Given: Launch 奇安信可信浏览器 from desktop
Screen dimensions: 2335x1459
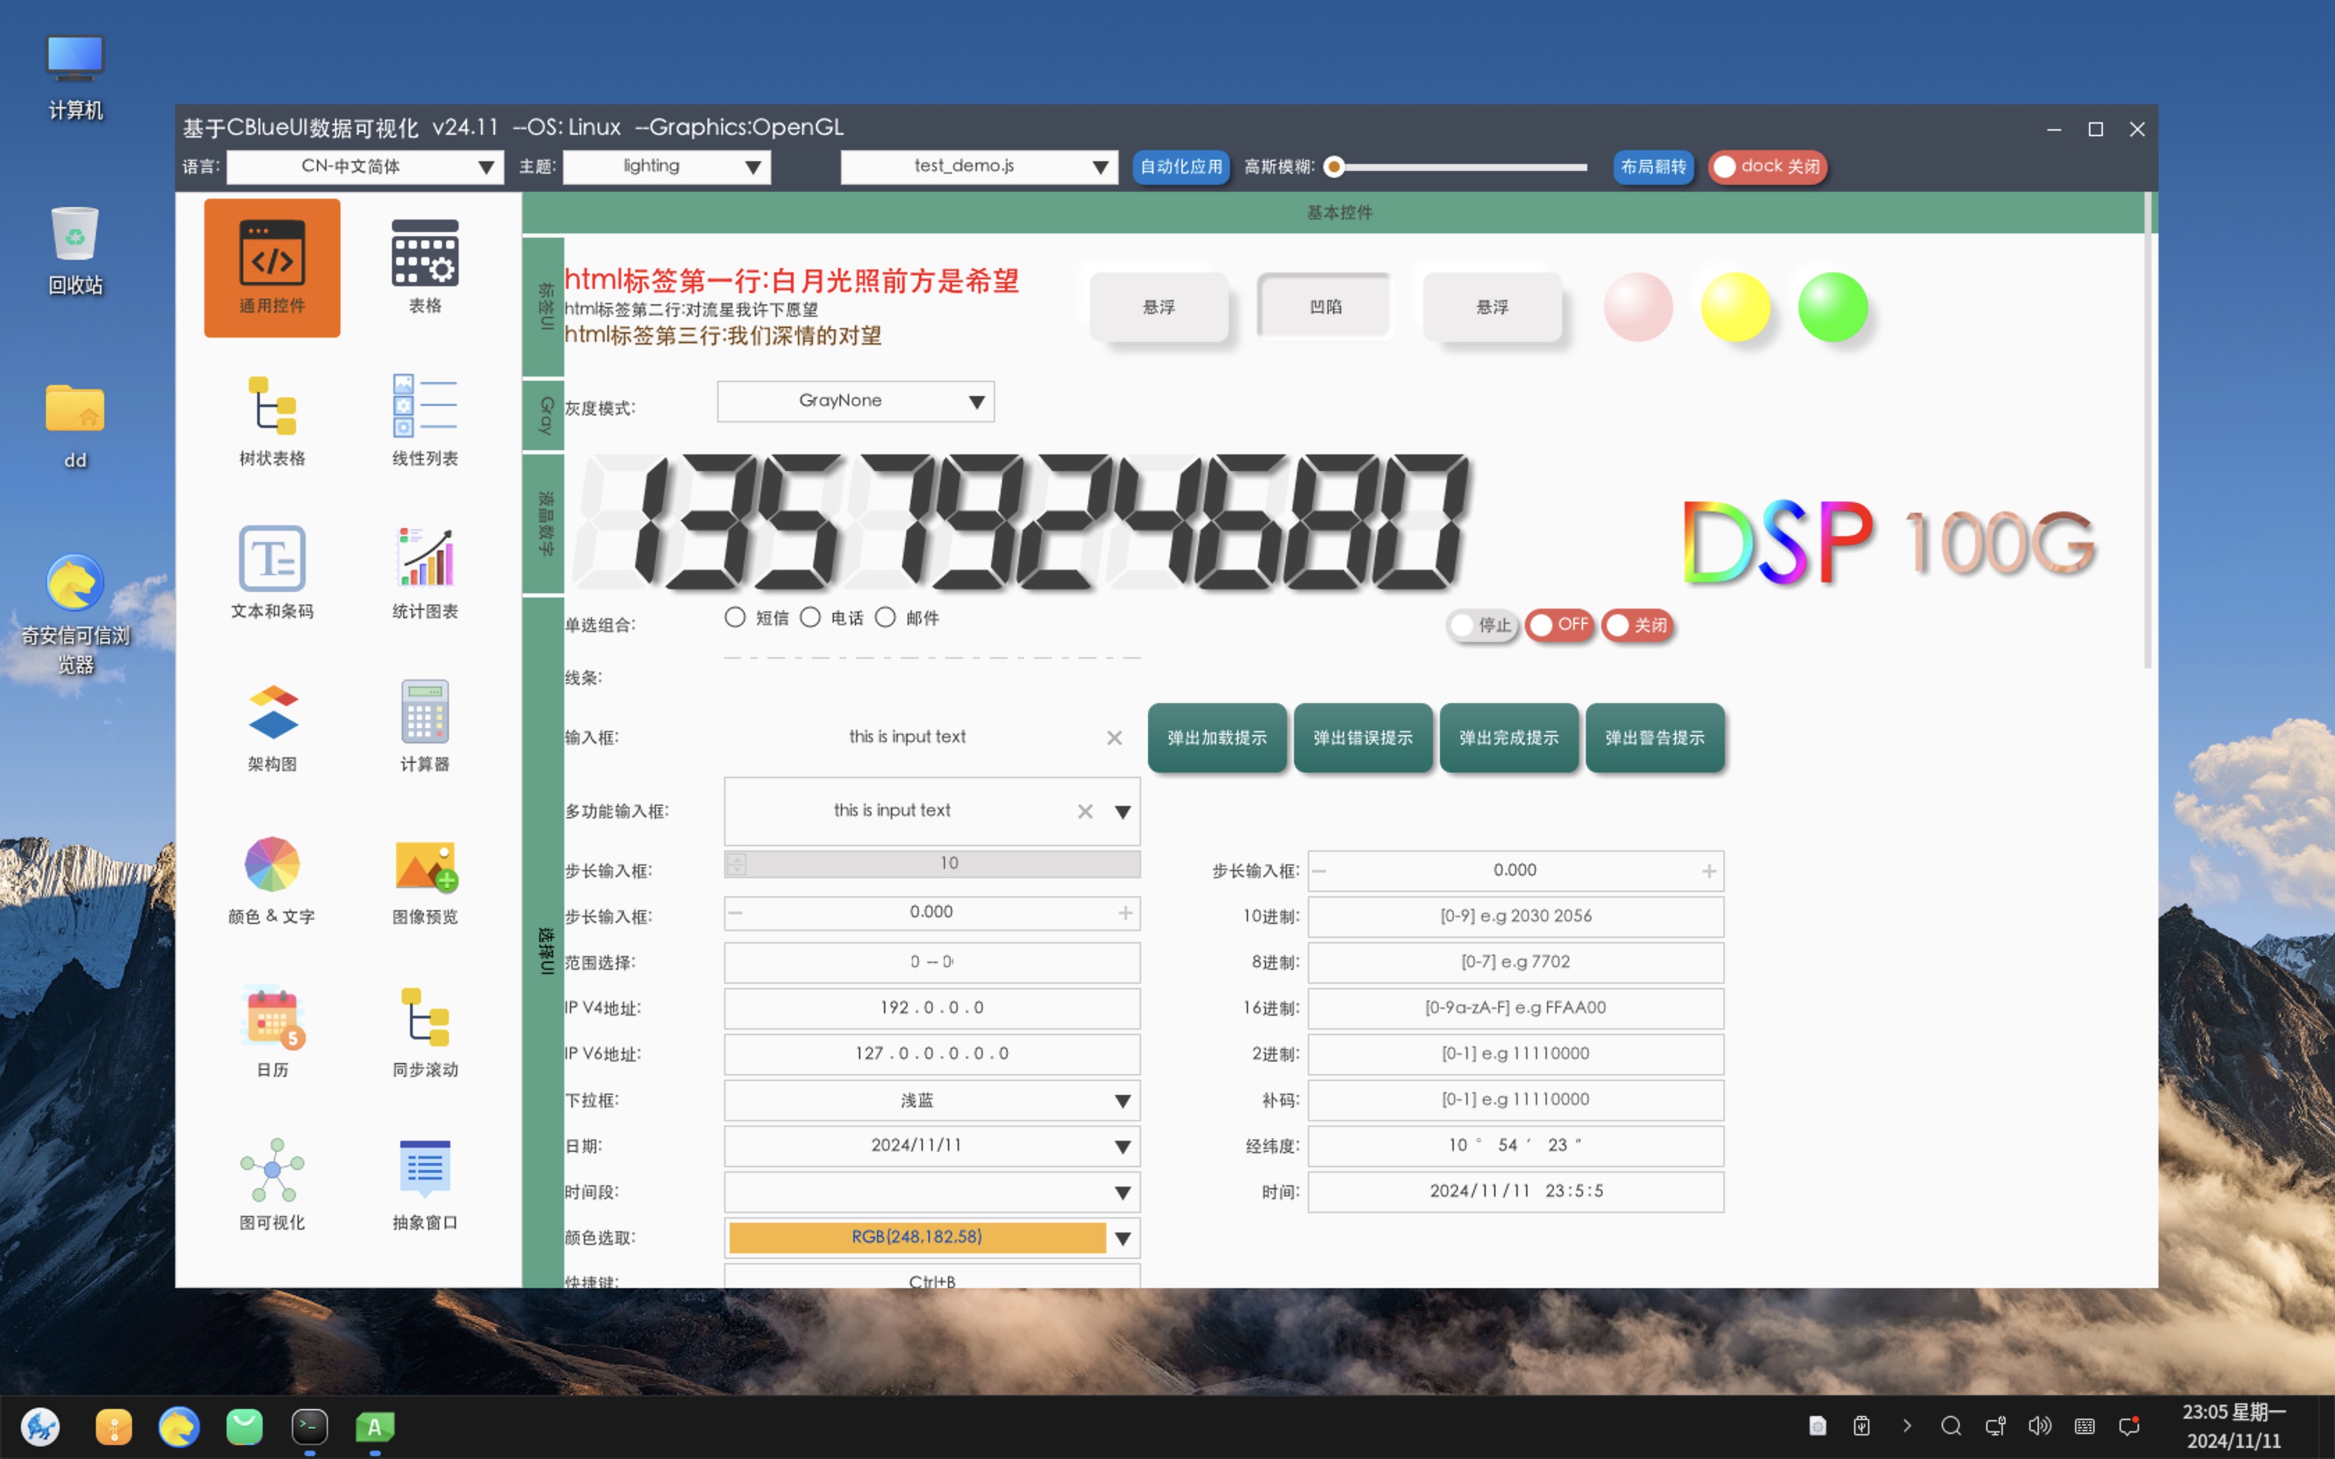Looking at the screenshot, I should (75, 613).
